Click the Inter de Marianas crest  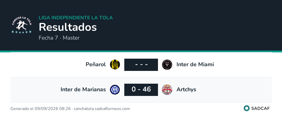[115, 90]
